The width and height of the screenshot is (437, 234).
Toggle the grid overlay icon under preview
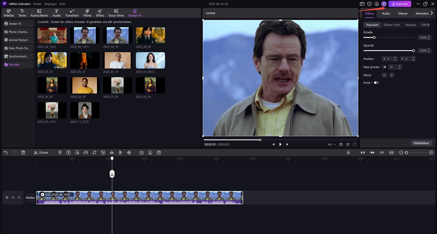coord(348,144)
